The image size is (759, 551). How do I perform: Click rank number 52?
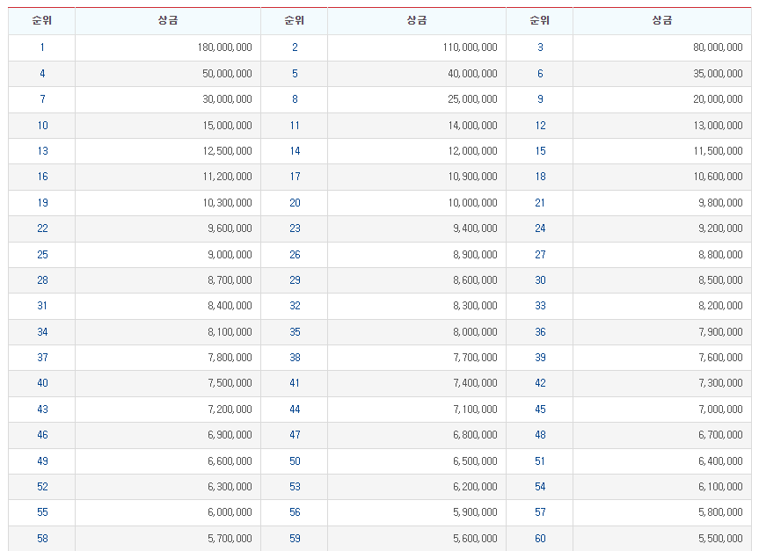tap(42, 487)
